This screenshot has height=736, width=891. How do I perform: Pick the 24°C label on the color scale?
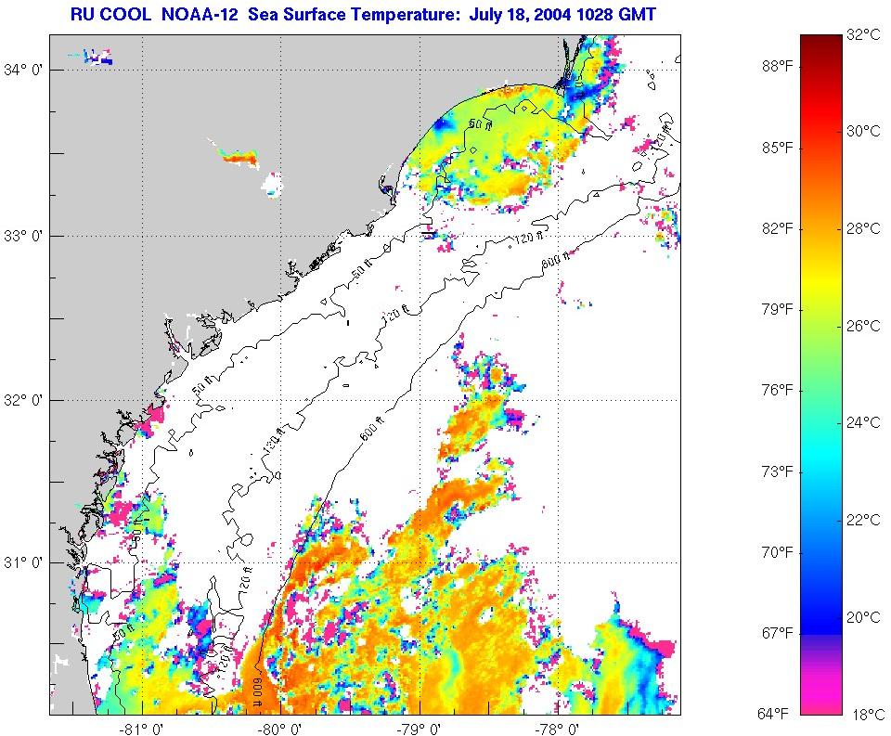click(x=862, y=422)
